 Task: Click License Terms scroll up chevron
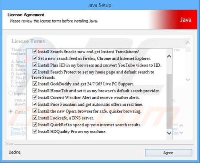click(188, 42)
